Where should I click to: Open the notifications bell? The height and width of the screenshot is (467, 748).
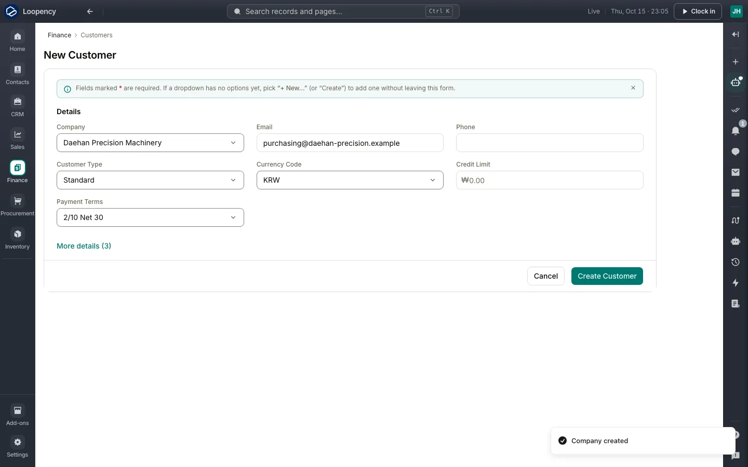736,131
